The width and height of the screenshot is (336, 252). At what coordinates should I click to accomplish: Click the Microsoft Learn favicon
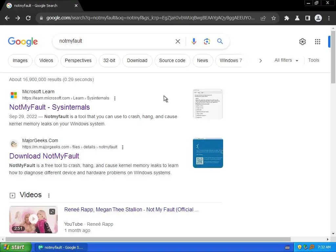pyautogui.click(x=14, y=95)
